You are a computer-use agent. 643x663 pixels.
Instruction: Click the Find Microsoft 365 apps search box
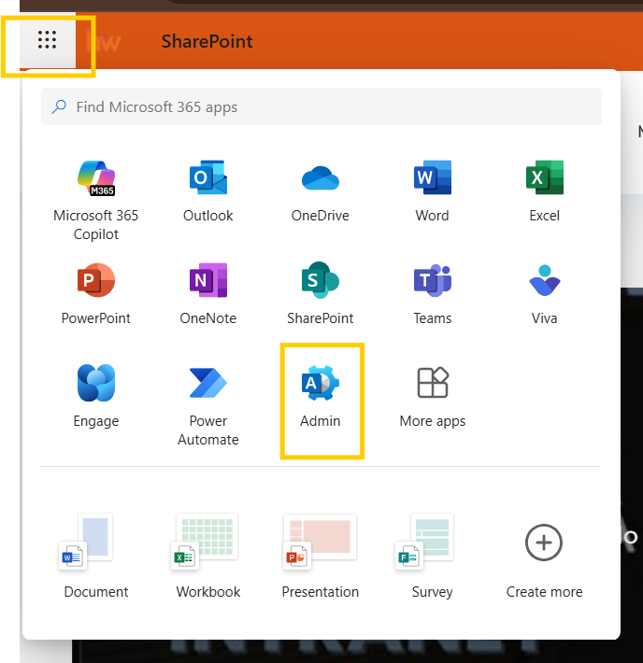pyautogui.click(x=321, y=107)
